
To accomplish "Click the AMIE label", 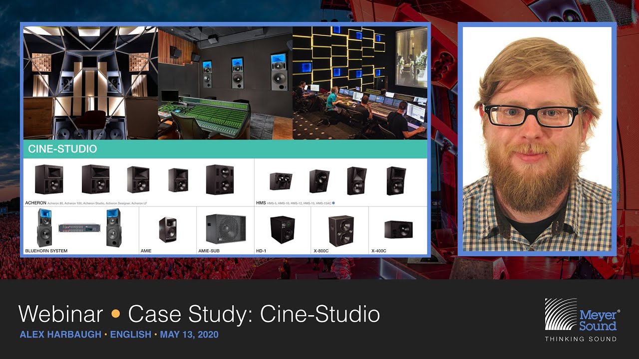I will 146,251.
